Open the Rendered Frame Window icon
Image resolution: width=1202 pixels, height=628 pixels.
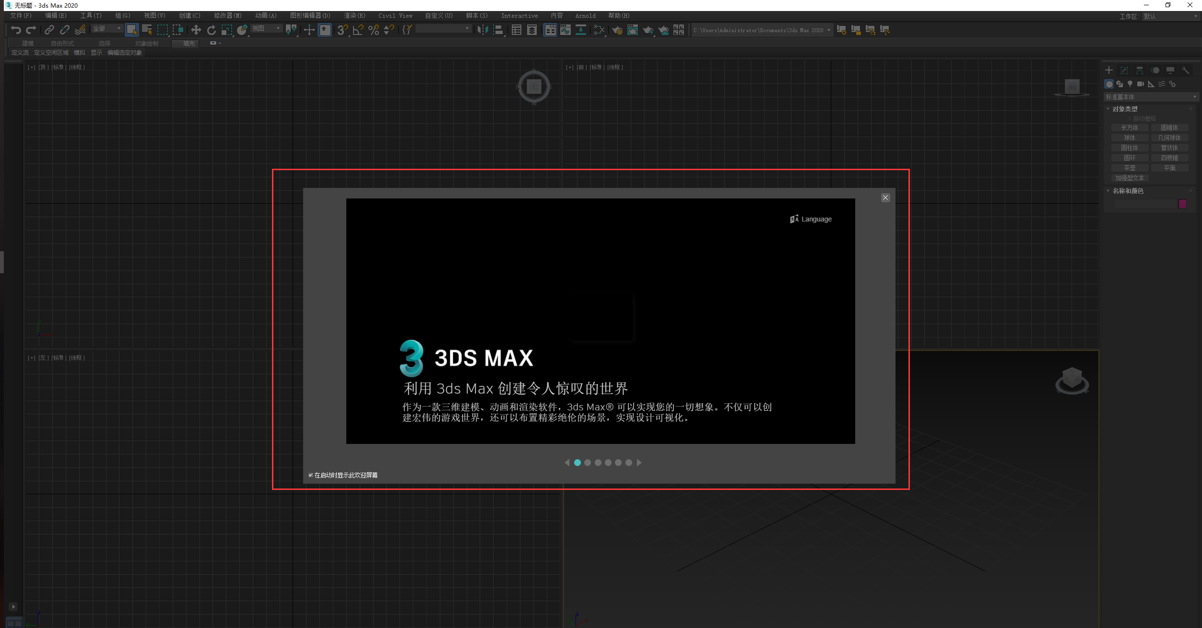click(633, 30)
